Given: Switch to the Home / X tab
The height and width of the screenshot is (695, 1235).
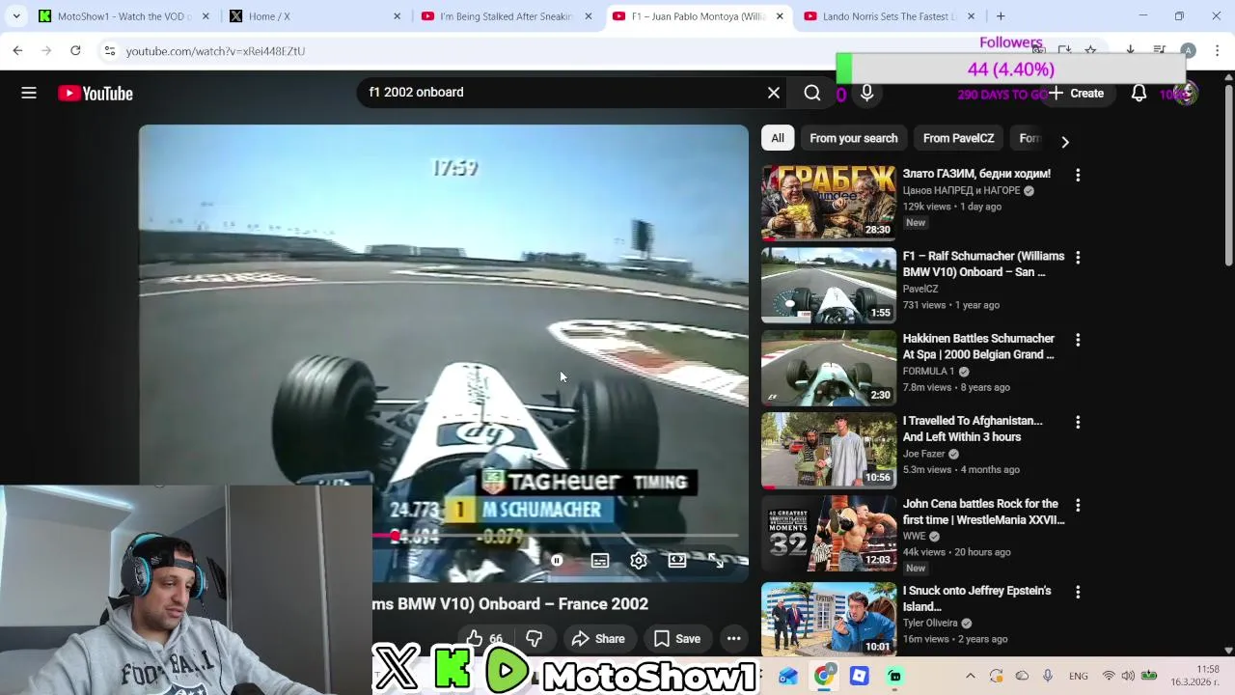Looking at the screenshot, I should click(315, 16).
